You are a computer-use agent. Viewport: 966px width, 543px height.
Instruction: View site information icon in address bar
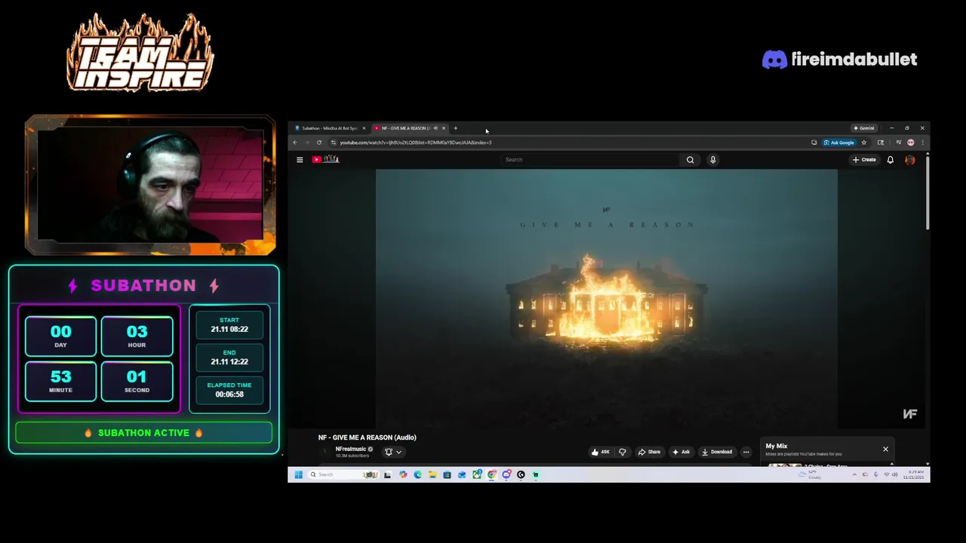[x=332, y=143]
